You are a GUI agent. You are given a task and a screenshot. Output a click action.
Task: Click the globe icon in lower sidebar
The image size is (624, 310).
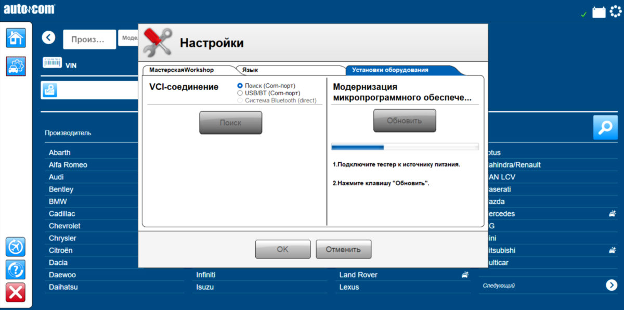(15, 247)
